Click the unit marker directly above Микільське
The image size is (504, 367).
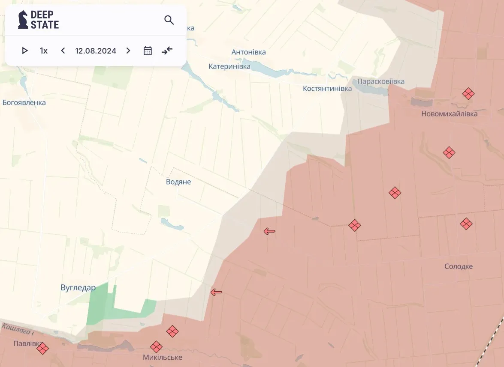156,346
